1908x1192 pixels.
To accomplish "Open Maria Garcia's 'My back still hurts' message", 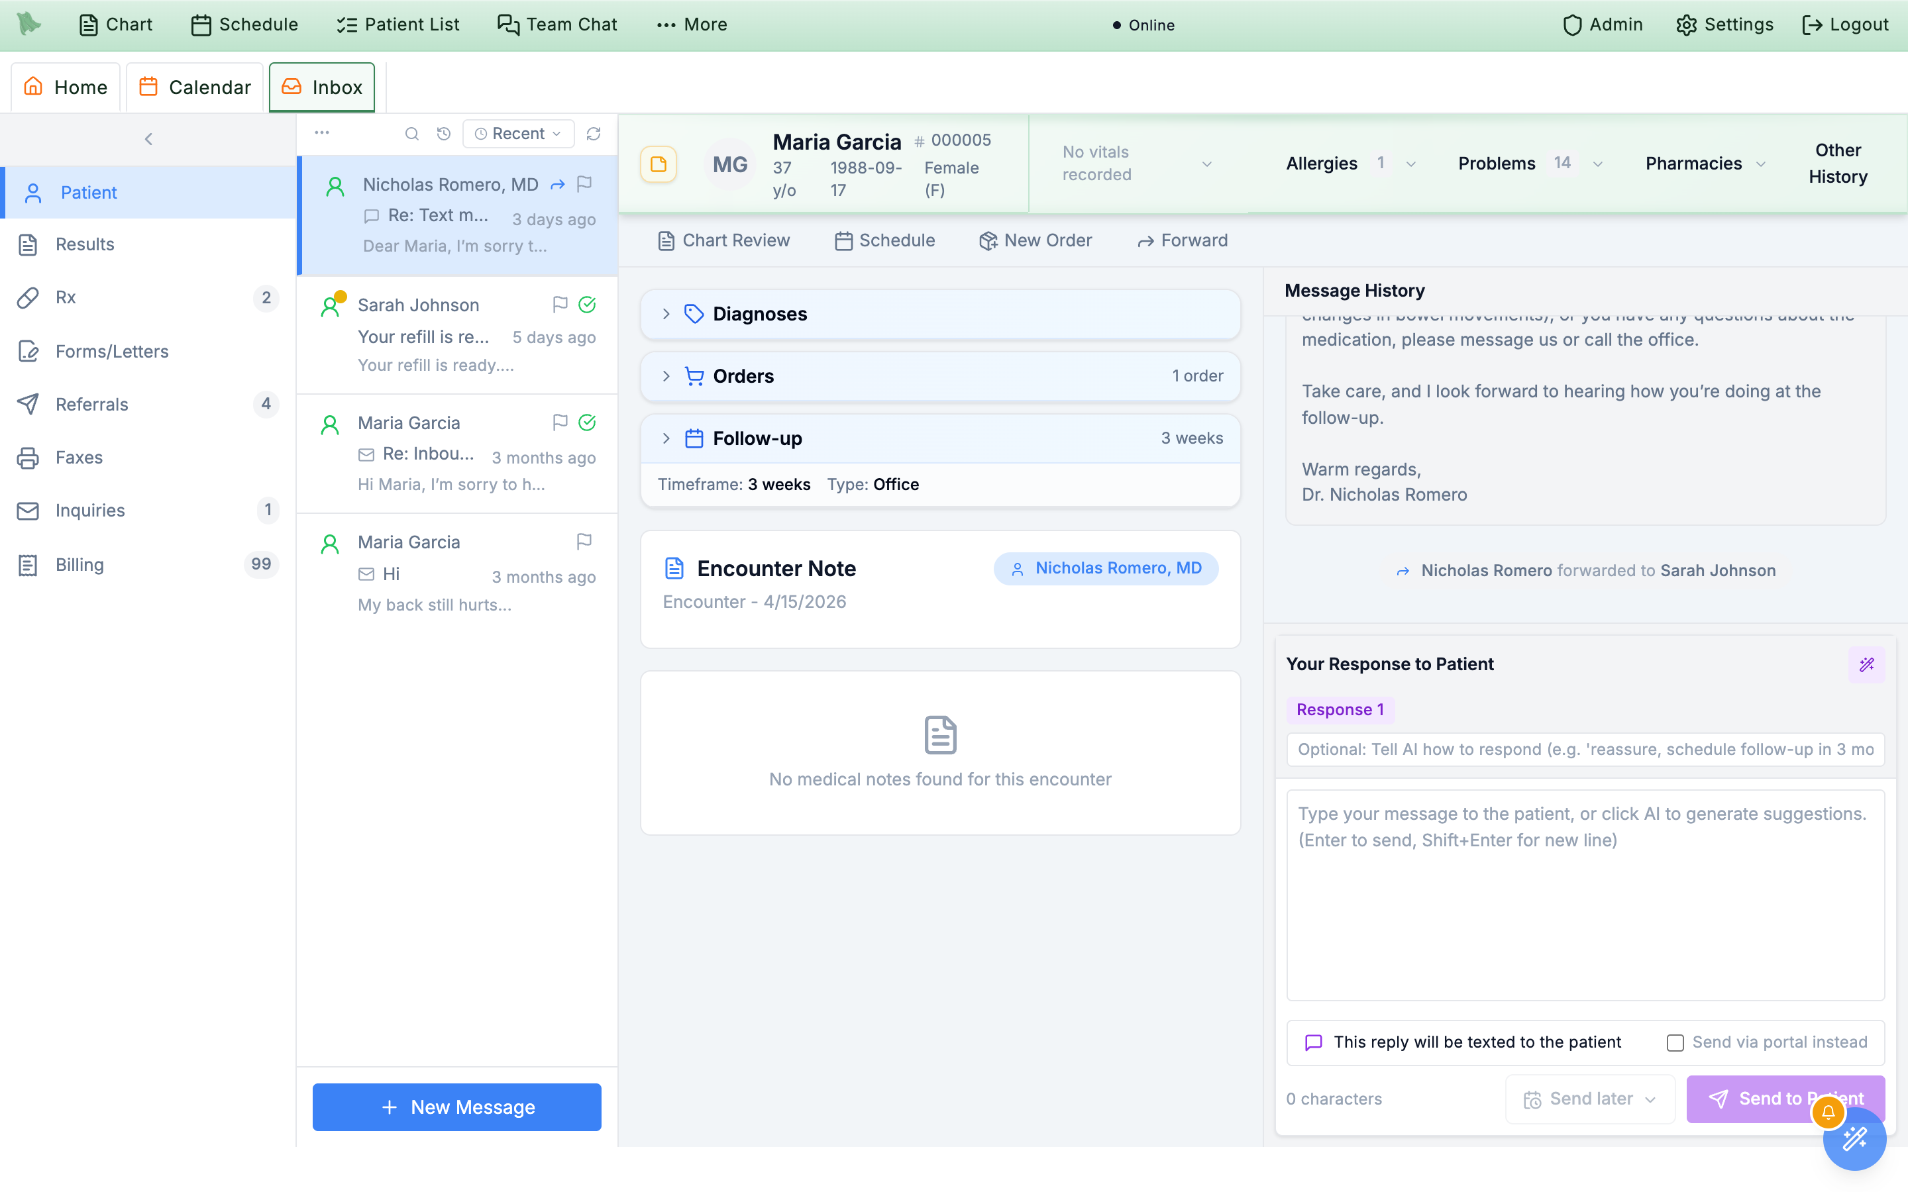I will [x=457, y=573].
